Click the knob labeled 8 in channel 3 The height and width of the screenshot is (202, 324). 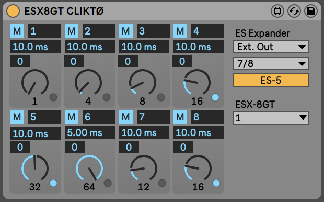point(143,83)
